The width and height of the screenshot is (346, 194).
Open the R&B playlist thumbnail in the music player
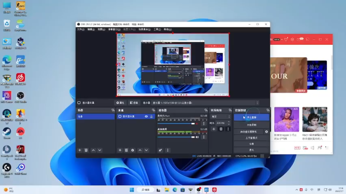[x=315, y=119]
